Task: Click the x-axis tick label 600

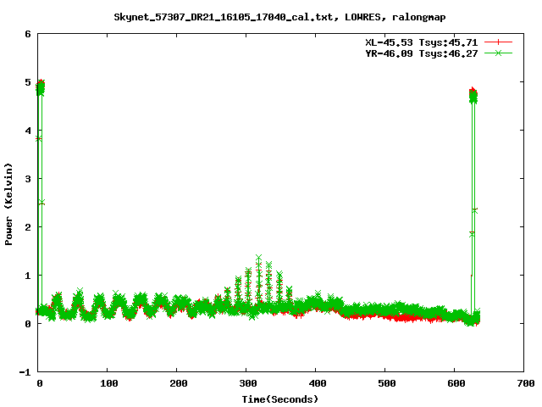Action: tap(456, 383)
